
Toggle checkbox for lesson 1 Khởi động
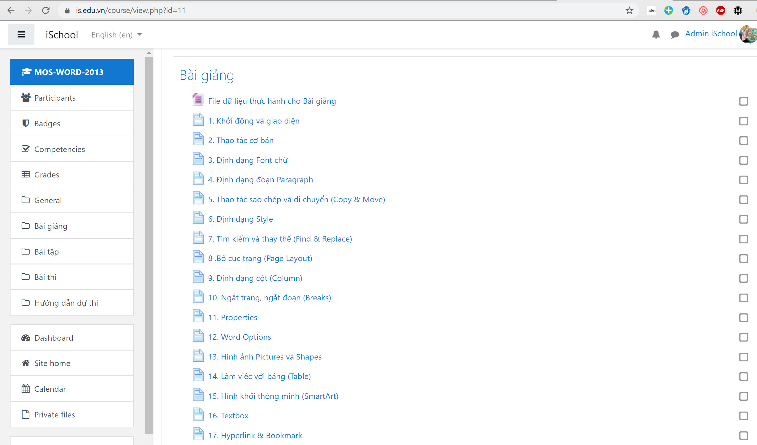pos(744,121)
